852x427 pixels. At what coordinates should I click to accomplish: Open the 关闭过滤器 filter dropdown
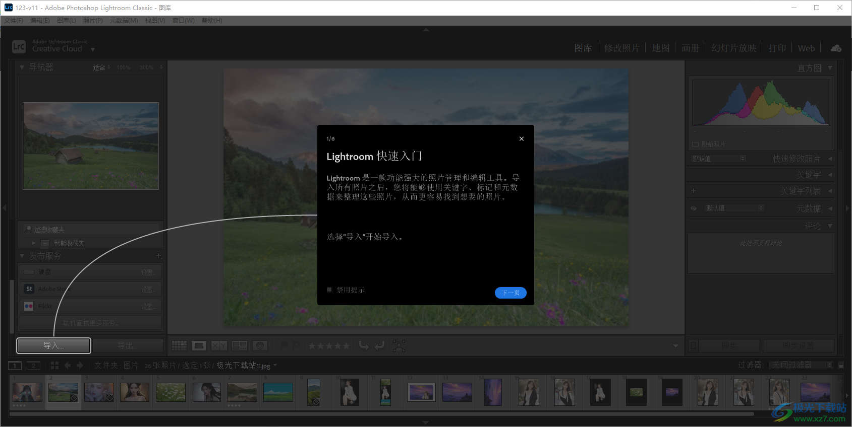coord(802,365)
